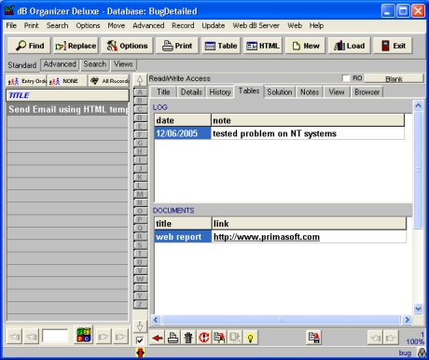Click the horizontal scrollbar left arrow
This screenshot has height=360, width=429.
(x=156, y=320)
